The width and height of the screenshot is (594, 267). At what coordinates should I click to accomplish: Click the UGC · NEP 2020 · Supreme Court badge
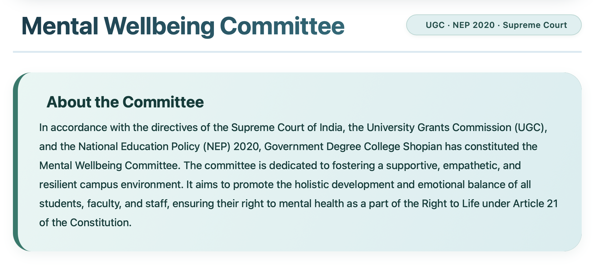[x=494, y=25]
